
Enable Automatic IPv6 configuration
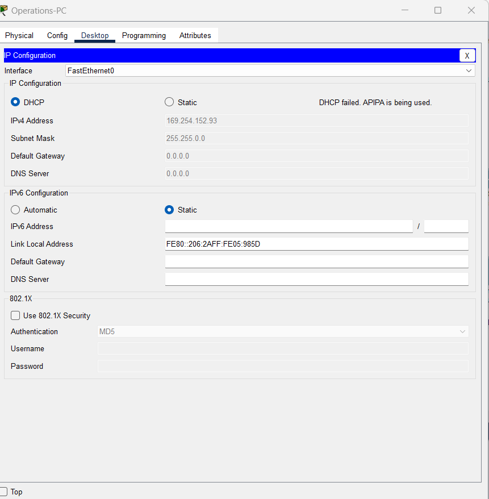(15, 209)
